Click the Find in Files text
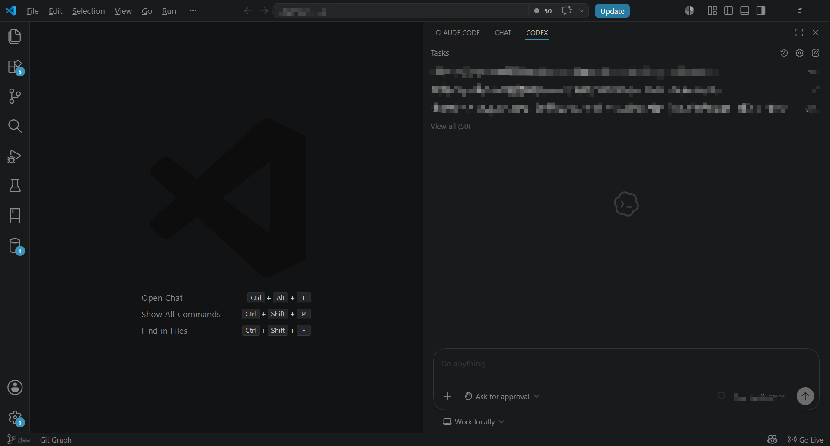 point(164,331)
